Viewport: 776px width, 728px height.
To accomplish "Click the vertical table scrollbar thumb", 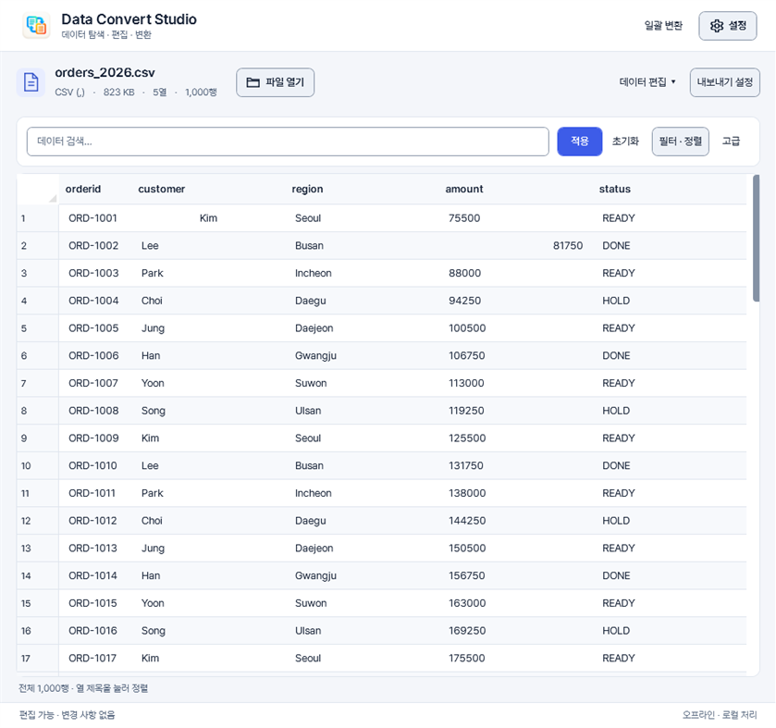I will [x=756, y=238].
